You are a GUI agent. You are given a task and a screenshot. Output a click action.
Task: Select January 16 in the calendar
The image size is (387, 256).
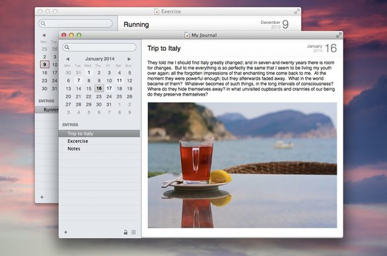99,88
